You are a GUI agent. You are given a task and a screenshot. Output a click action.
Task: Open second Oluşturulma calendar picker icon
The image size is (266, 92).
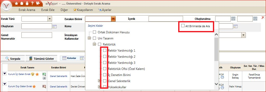(x=255, y=19)
